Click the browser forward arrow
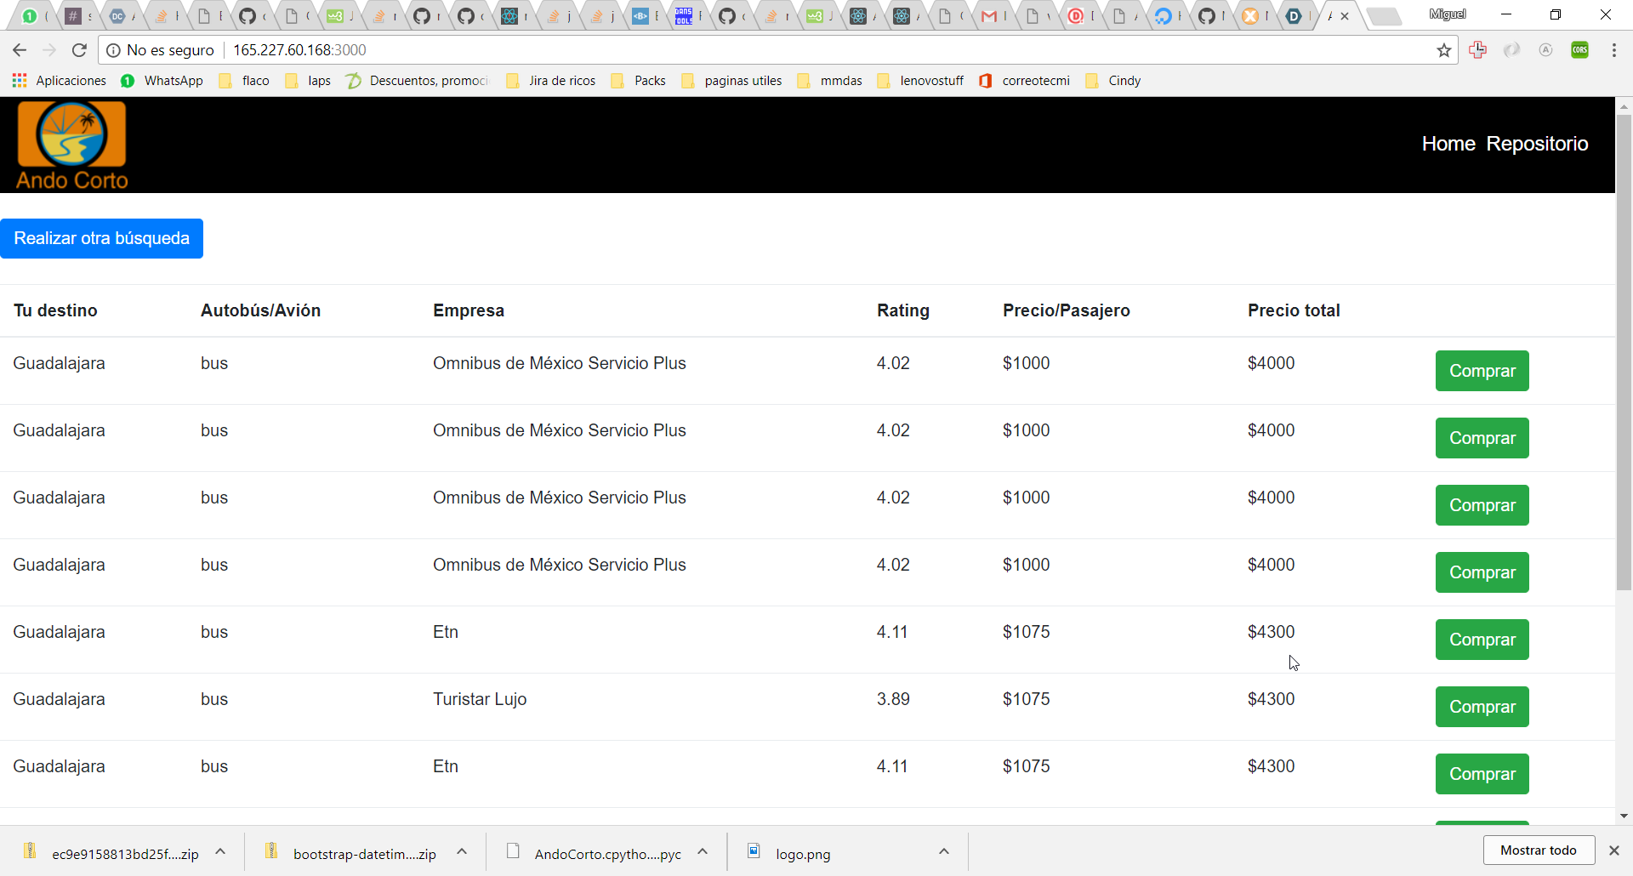Image resolution: width=1633 pixels, height=876 pixels. click(x=49, y=50)
